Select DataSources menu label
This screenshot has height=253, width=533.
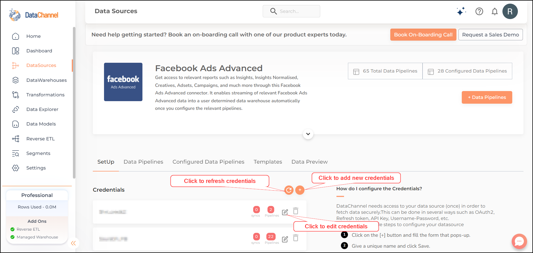pos(41,65)
